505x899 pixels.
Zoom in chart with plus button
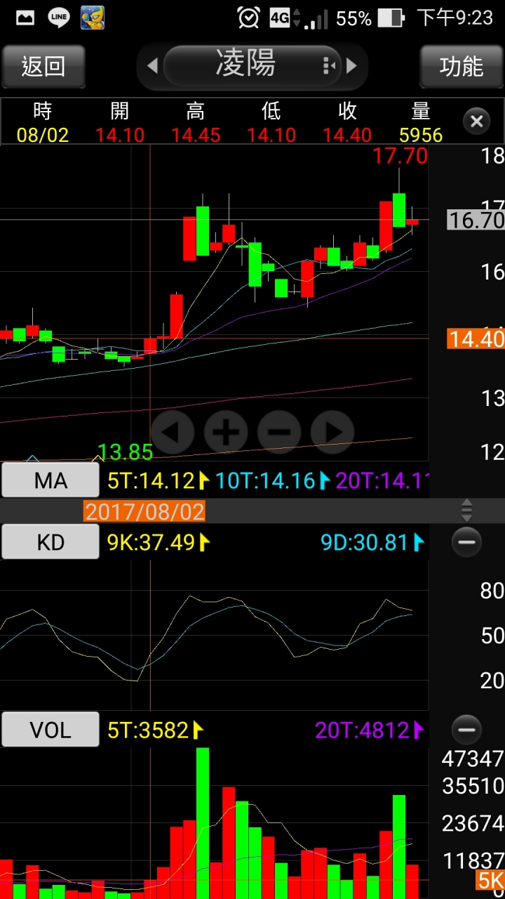click(x=226, y=432)
